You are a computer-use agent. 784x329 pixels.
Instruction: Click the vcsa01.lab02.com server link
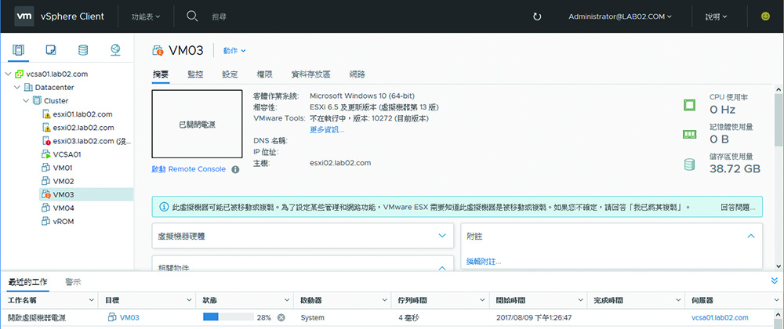[720, 317]
